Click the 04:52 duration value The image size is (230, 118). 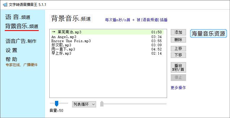tap(156, 49)
